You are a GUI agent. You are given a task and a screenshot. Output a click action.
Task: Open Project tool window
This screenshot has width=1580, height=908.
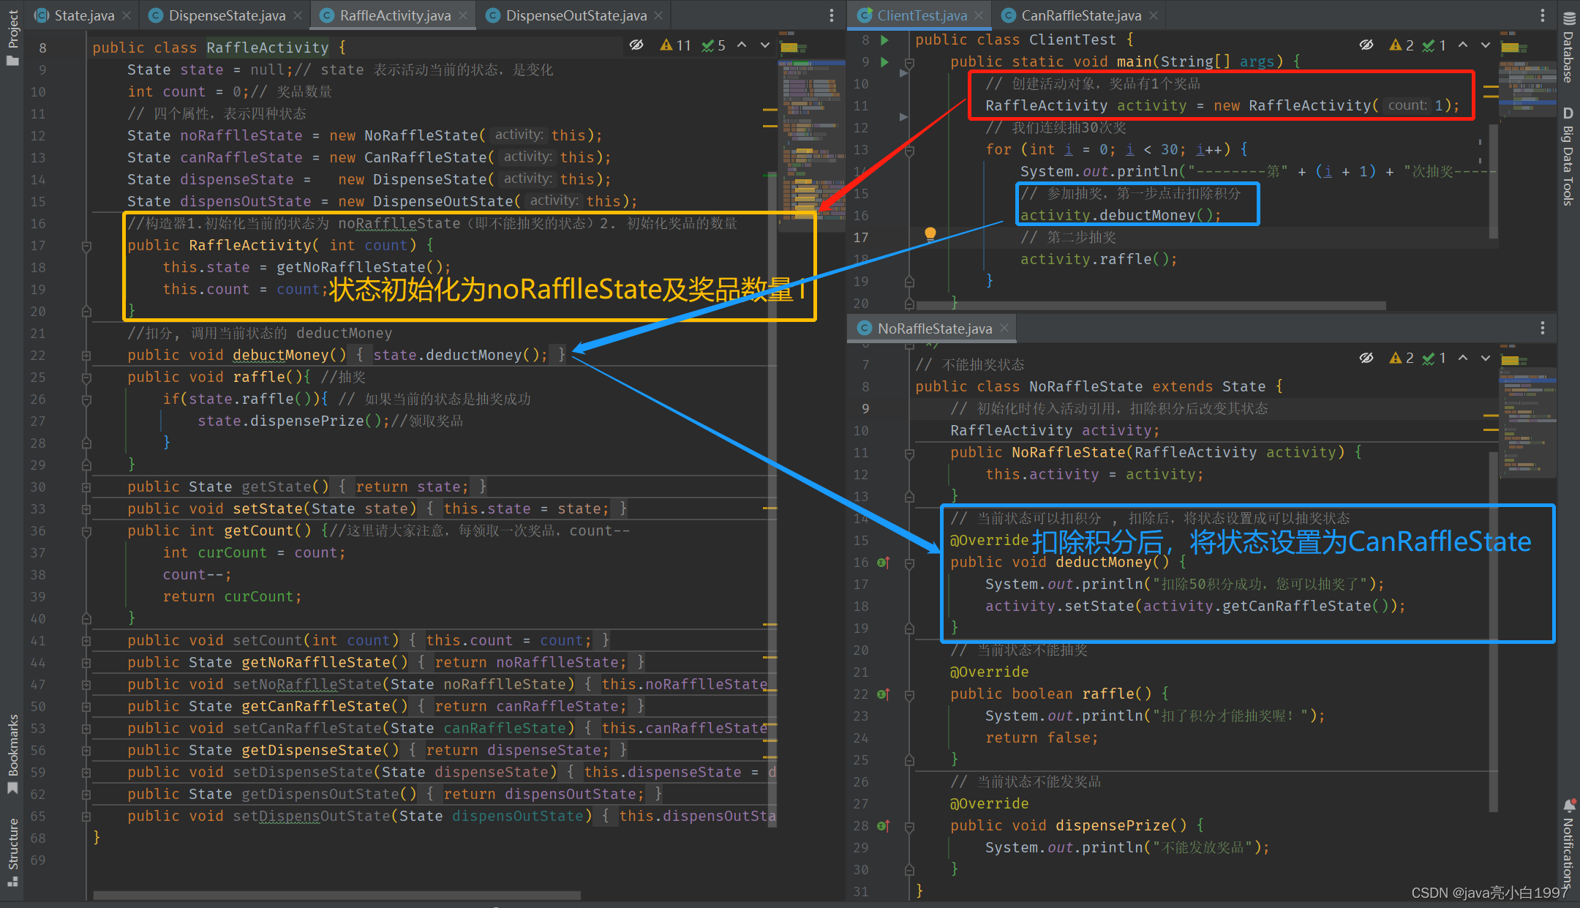[x=12, y=37]
